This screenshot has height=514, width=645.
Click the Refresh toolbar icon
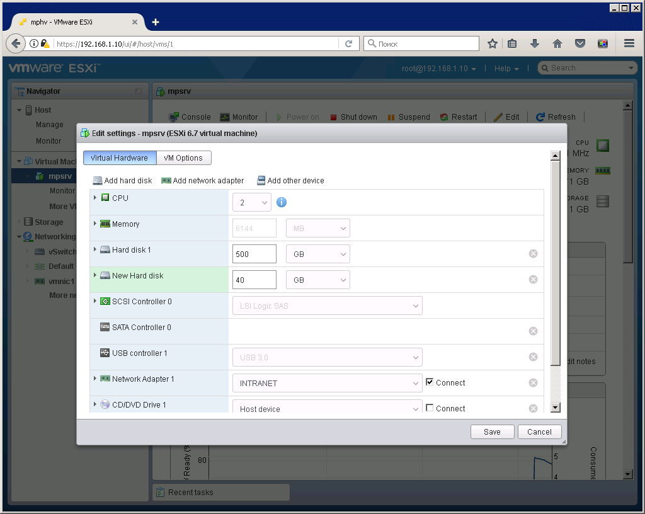[x=540, y=117]
